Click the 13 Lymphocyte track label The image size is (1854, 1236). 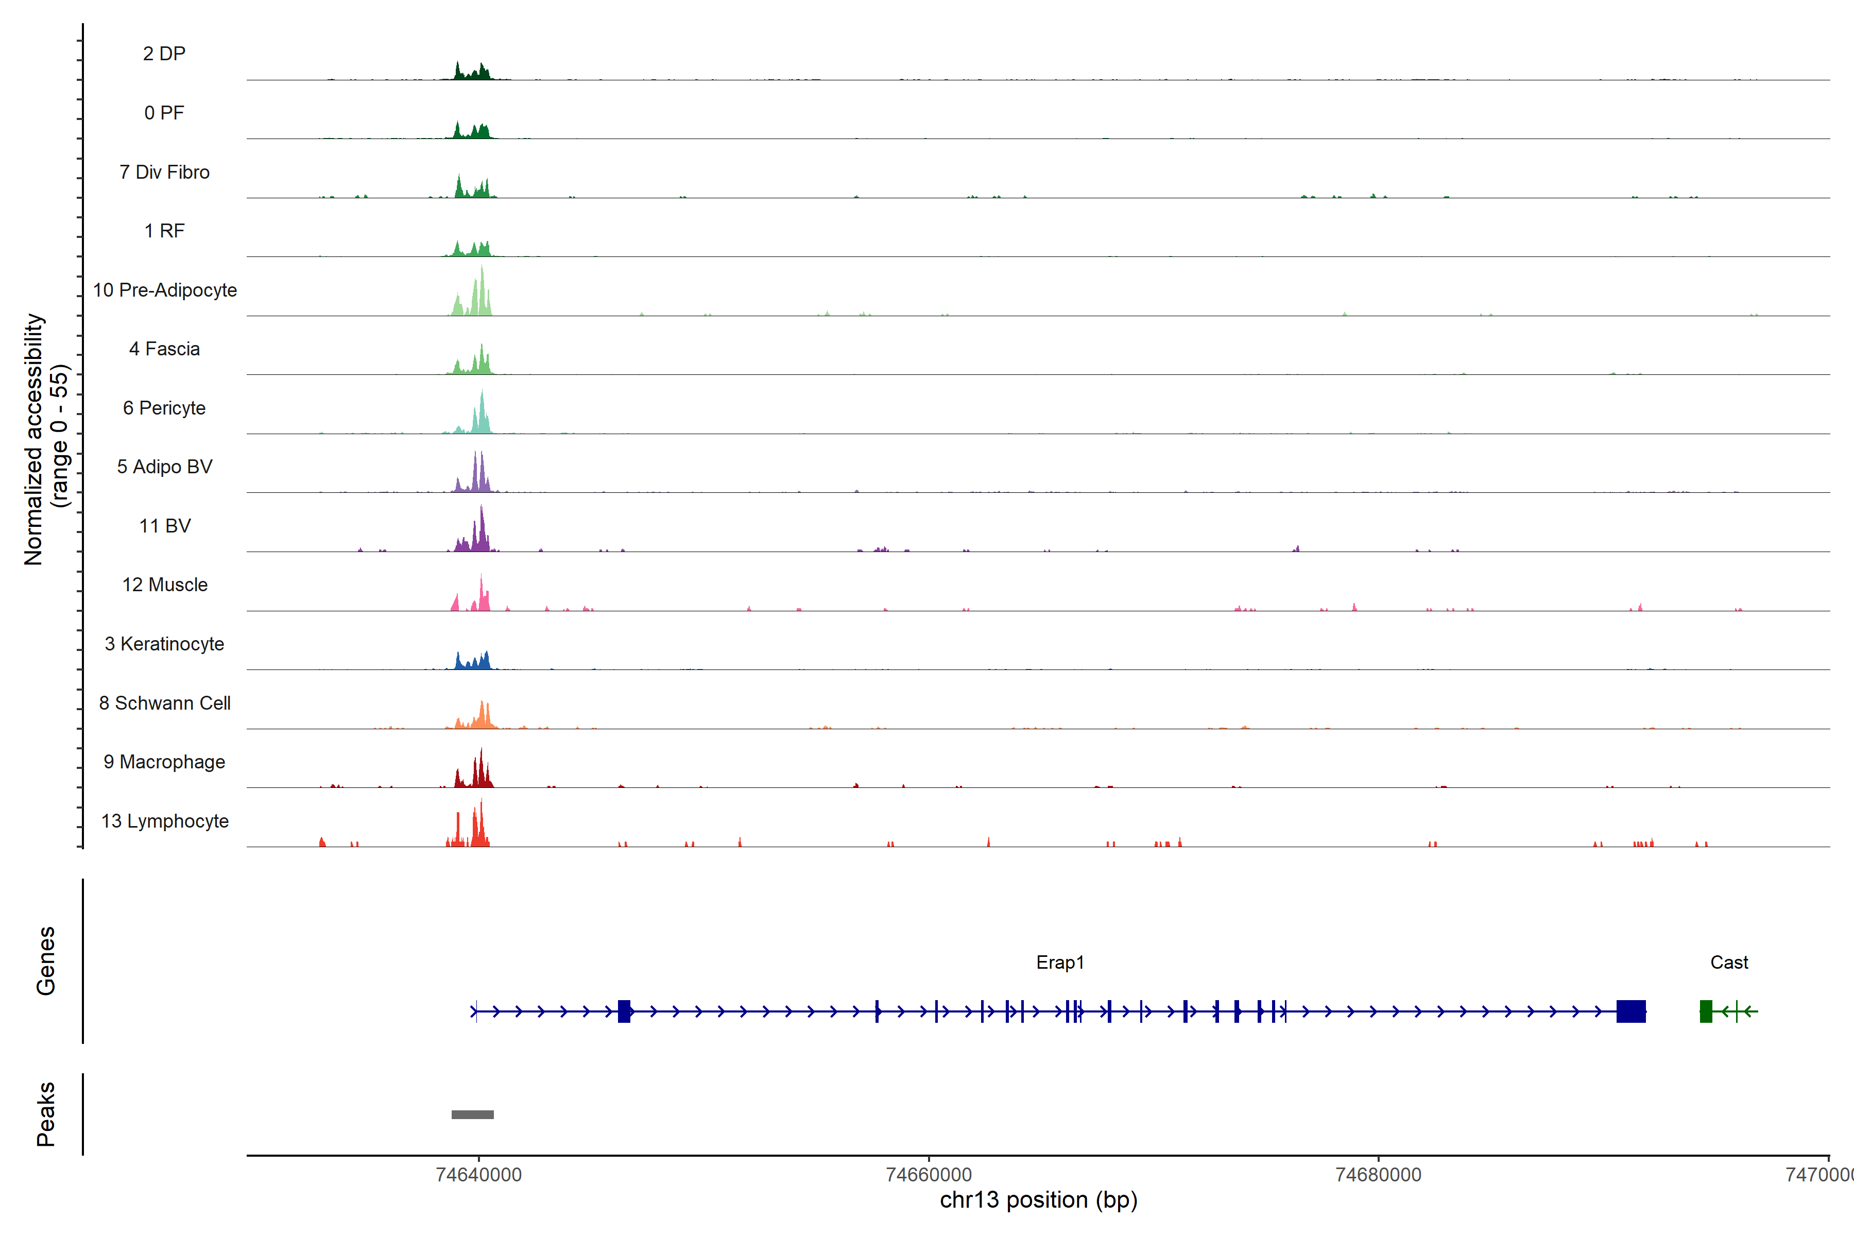pos(165,820)
